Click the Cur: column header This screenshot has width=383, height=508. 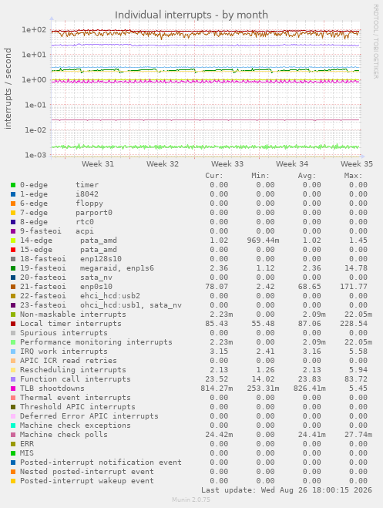point(214,176)
